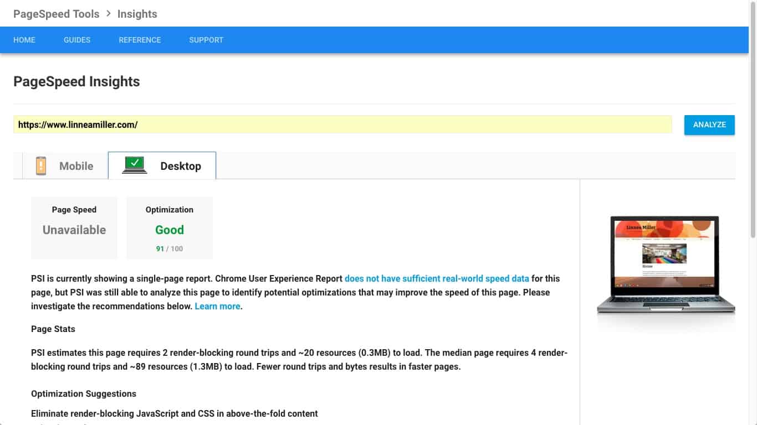Click the breadcrumb chevron separator
757x425 pixels.
click(109, 14)
